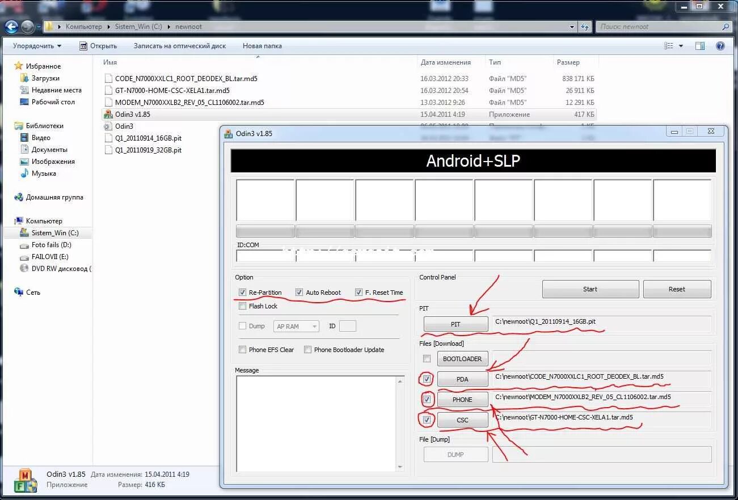This screenshot has height=500, width=738.
Task: Click the search magnifier icon
Action: click(x=726, y=27)
